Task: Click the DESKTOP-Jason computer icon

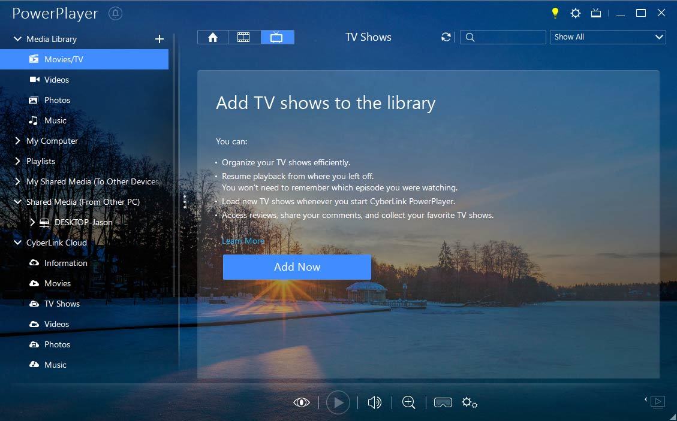Action: [44, 223]
